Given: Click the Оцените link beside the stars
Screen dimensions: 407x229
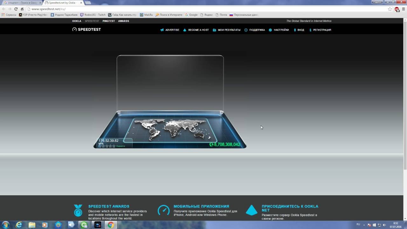Looking at the screenshot, I should coord(121,146).
